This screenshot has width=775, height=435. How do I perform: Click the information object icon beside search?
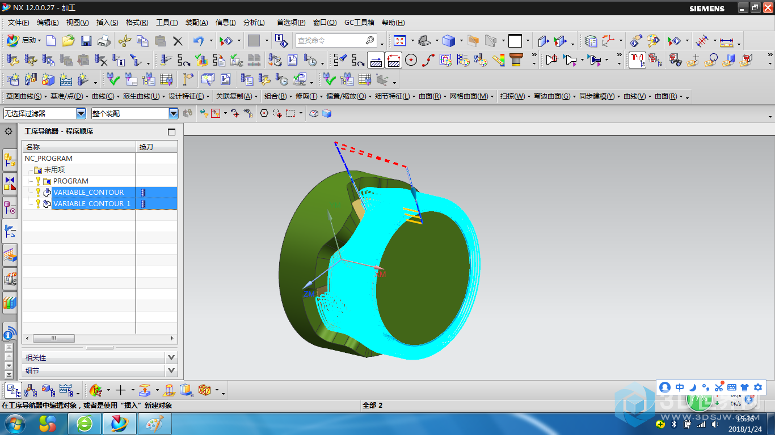click(x=281, y=41)
